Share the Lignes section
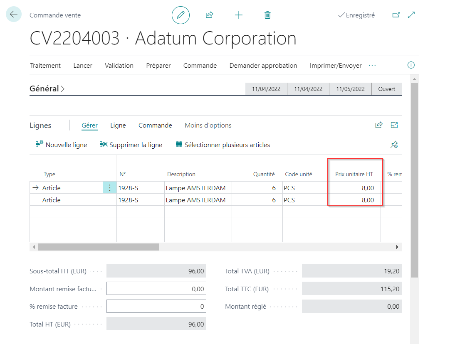450x344 pixels. 379,125
